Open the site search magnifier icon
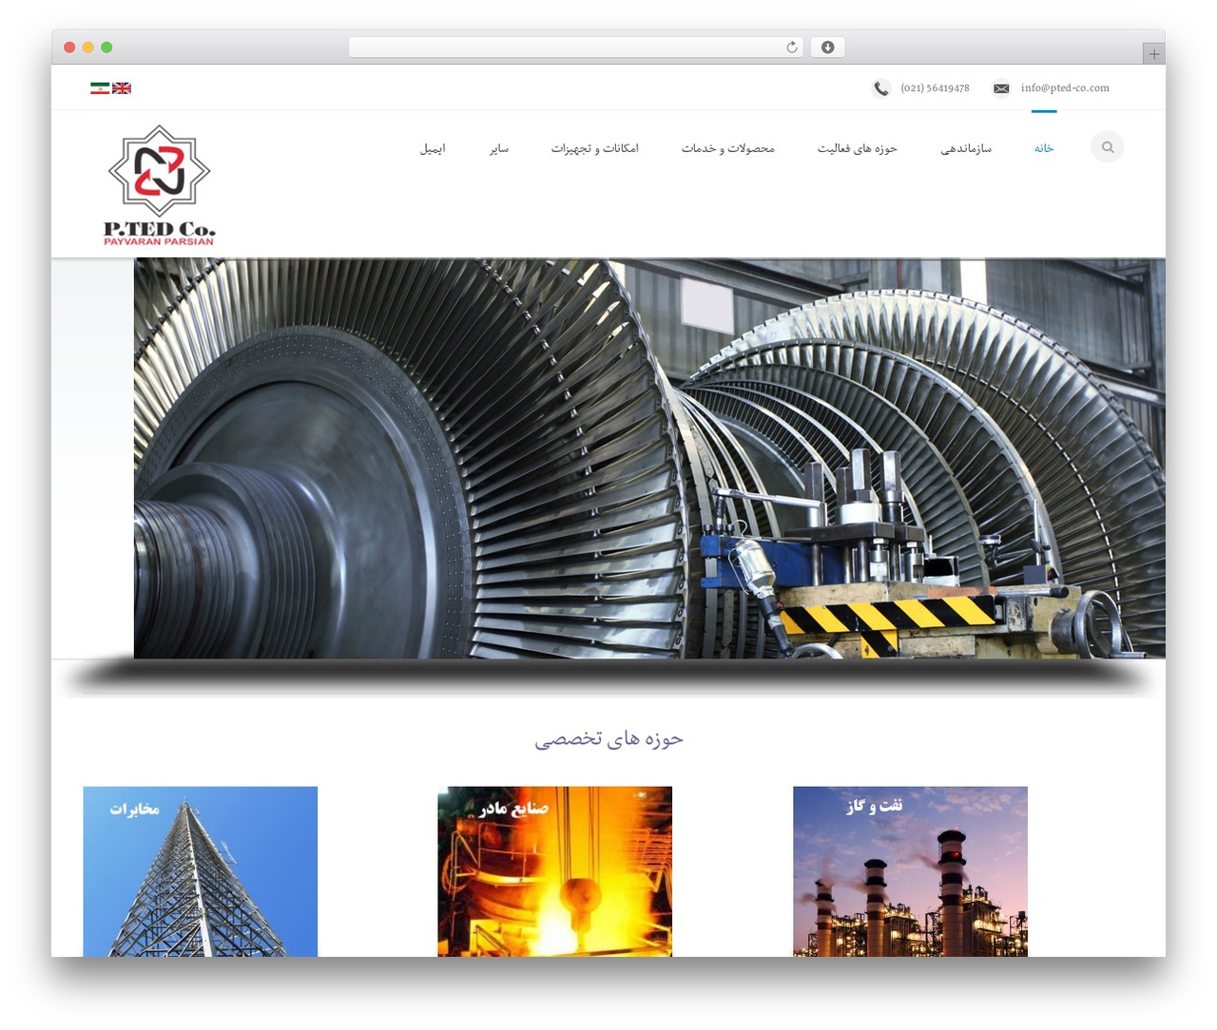The height and width of the screenshot is (1030, 1217). pyautogui.click(x=1108, y=147)
